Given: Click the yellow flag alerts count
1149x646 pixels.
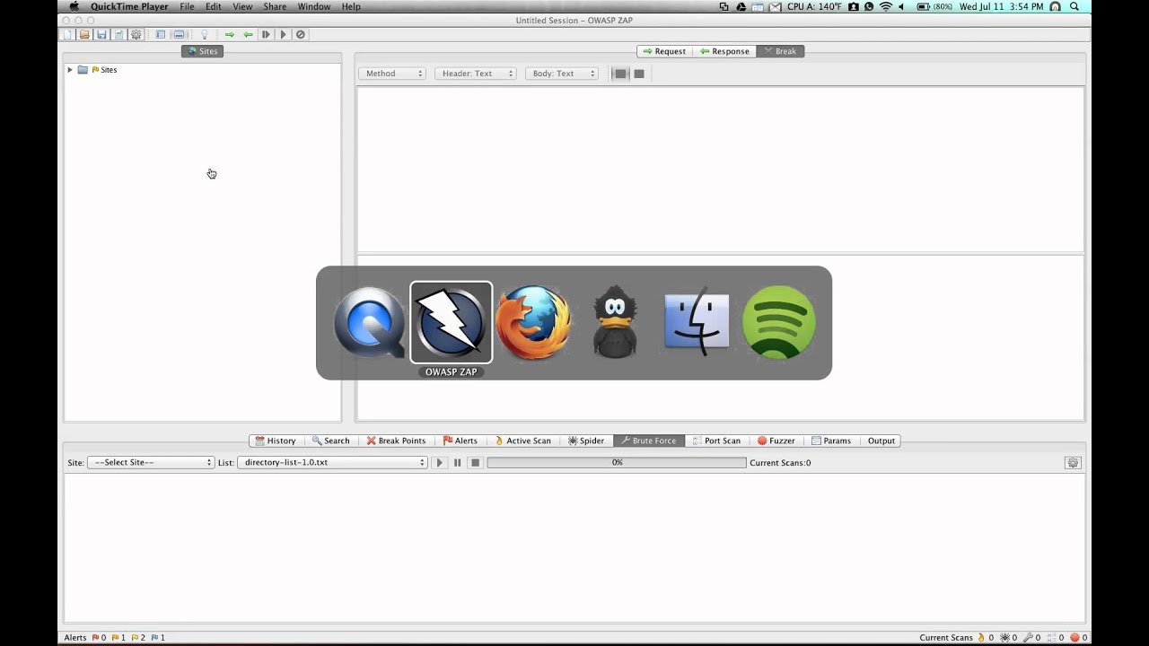Looking at the screenshot, I should click(138, 638).
